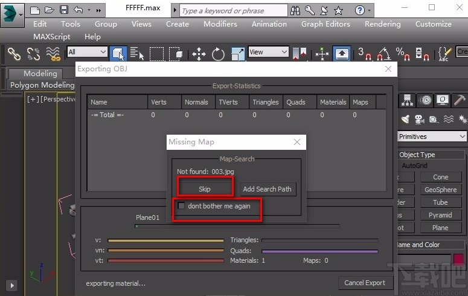Enable dont bother me again checkbox
This screenshot has width=468, height=296.
[181, 206]
